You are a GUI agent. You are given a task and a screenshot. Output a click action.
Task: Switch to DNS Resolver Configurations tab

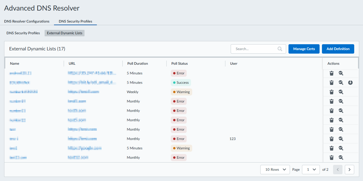(27, 21)
